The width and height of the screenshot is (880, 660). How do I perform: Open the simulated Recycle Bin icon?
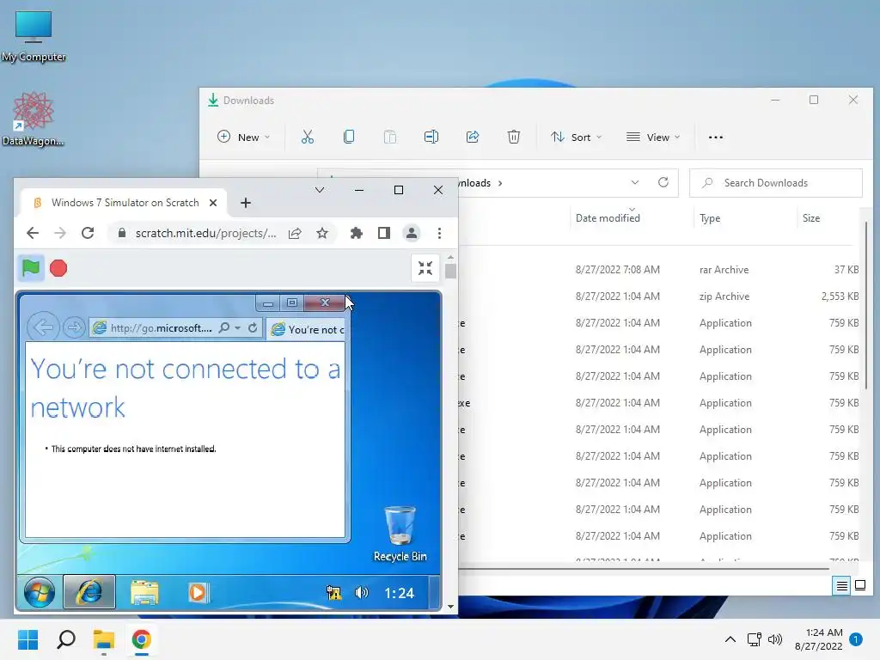tap(400, 533)
